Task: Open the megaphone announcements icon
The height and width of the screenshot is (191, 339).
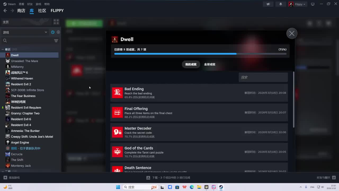Action: 268,4
